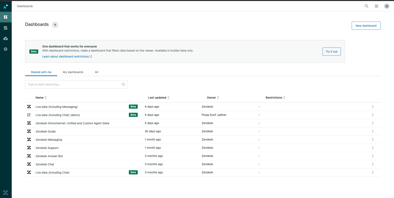This screenshot has height=198, width=394.
Task: Open Live data (including Chat) (demo) dashboard
Action: pos(58,115)
